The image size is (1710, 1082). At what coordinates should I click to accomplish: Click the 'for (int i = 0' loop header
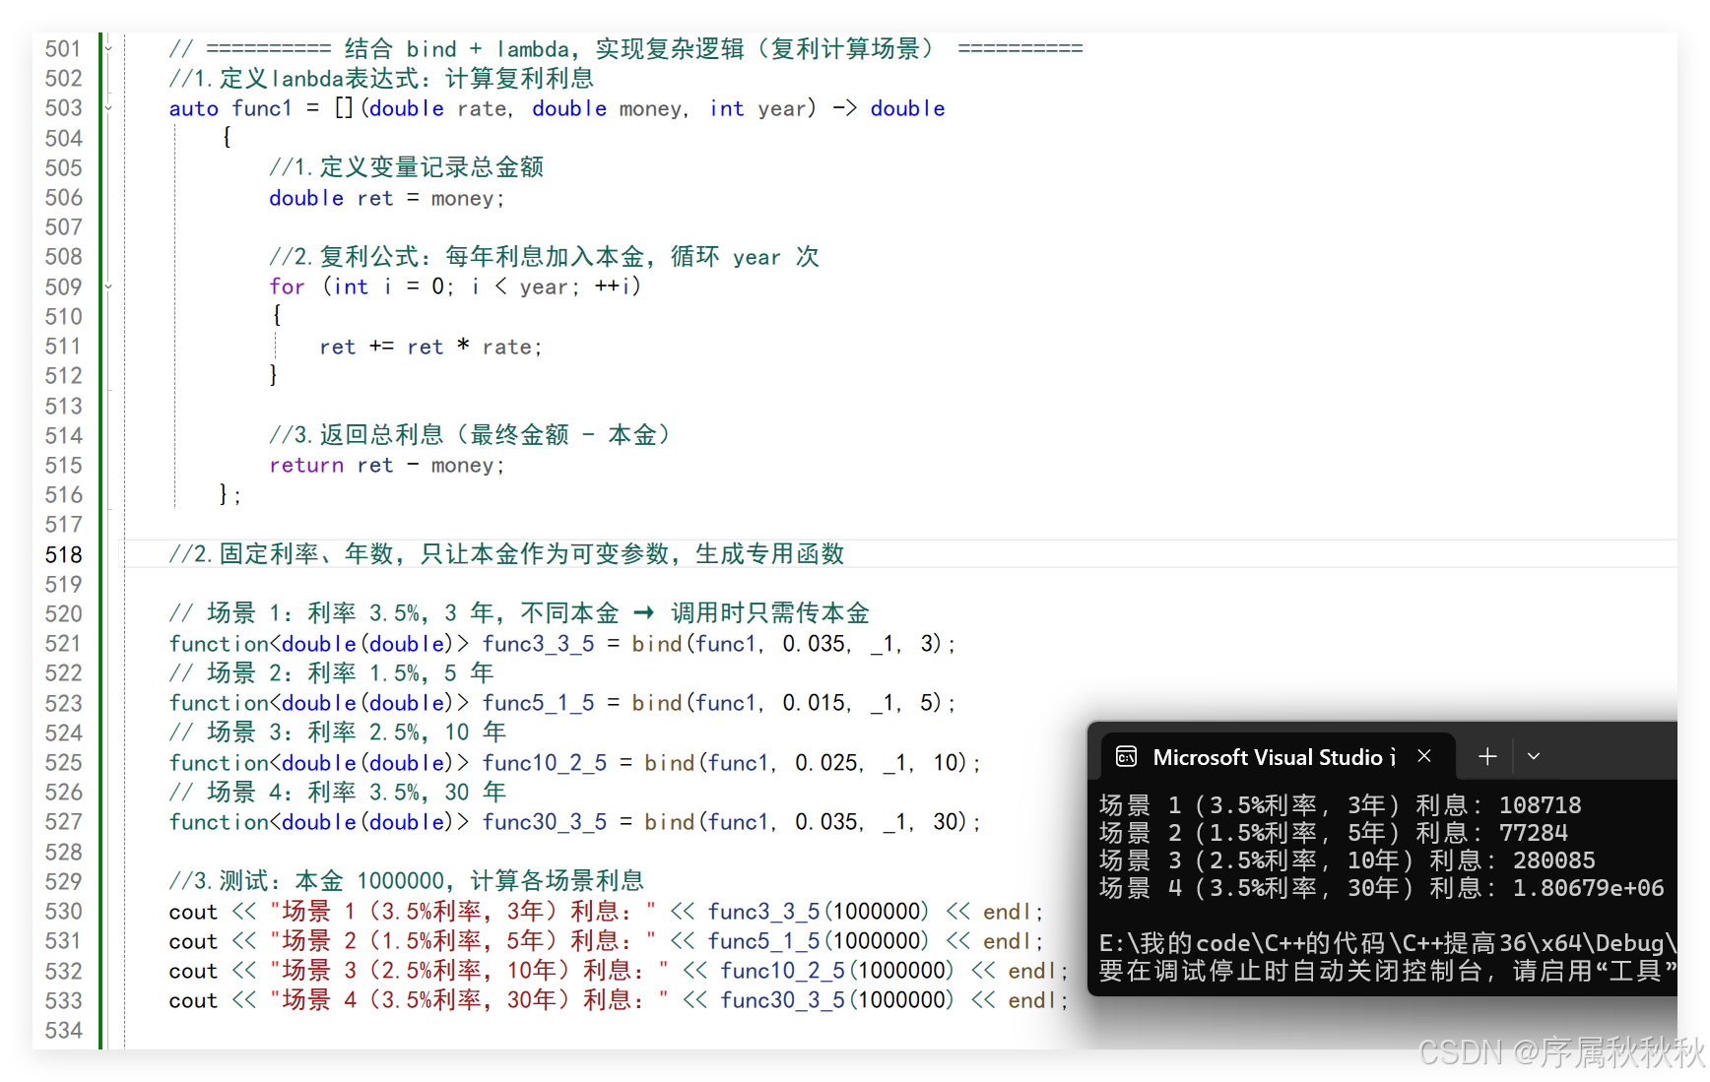coord(455,286)
